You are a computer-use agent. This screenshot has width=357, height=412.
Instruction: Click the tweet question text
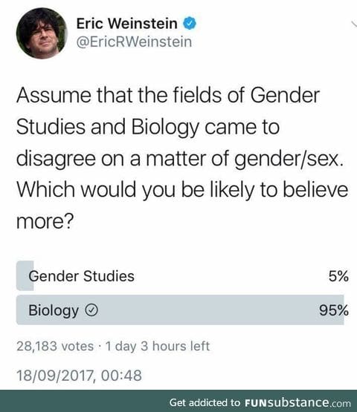(182, 158)
